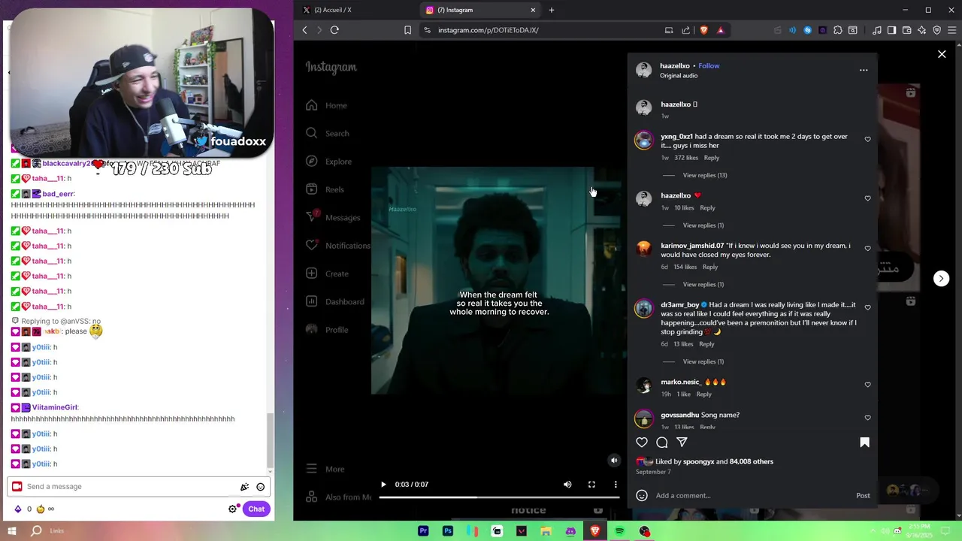
Task: Reload the Instagram page
Action: (334, 30)
